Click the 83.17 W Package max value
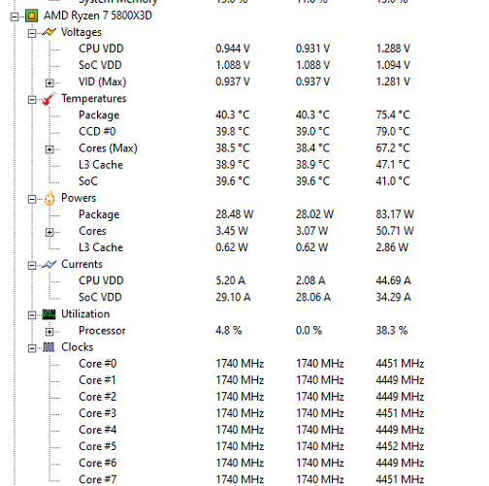Screen dimensions: 489x486 [395, 214]
